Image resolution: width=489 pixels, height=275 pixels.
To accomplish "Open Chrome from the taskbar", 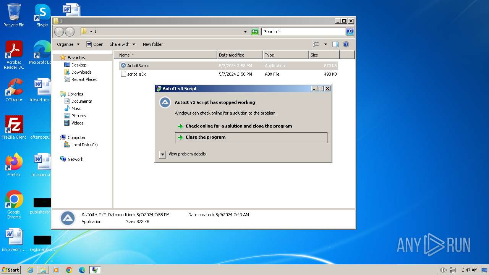I will click(x=69, y=270).
